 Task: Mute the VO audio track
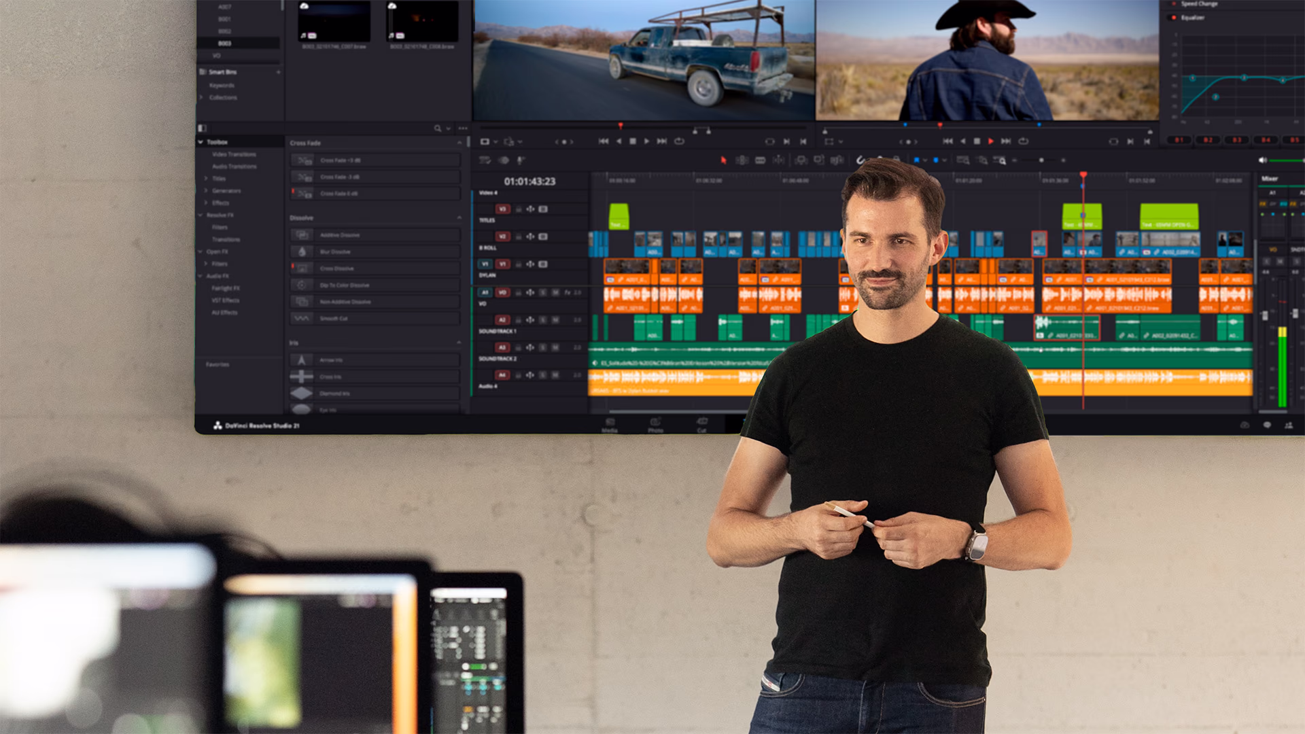click(555, 292)
